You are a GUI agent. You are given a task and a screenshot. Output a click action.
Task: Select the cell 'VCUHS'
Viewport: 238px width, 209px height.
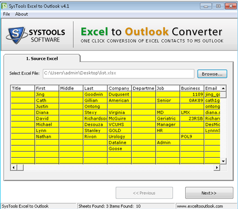(119, 124)
